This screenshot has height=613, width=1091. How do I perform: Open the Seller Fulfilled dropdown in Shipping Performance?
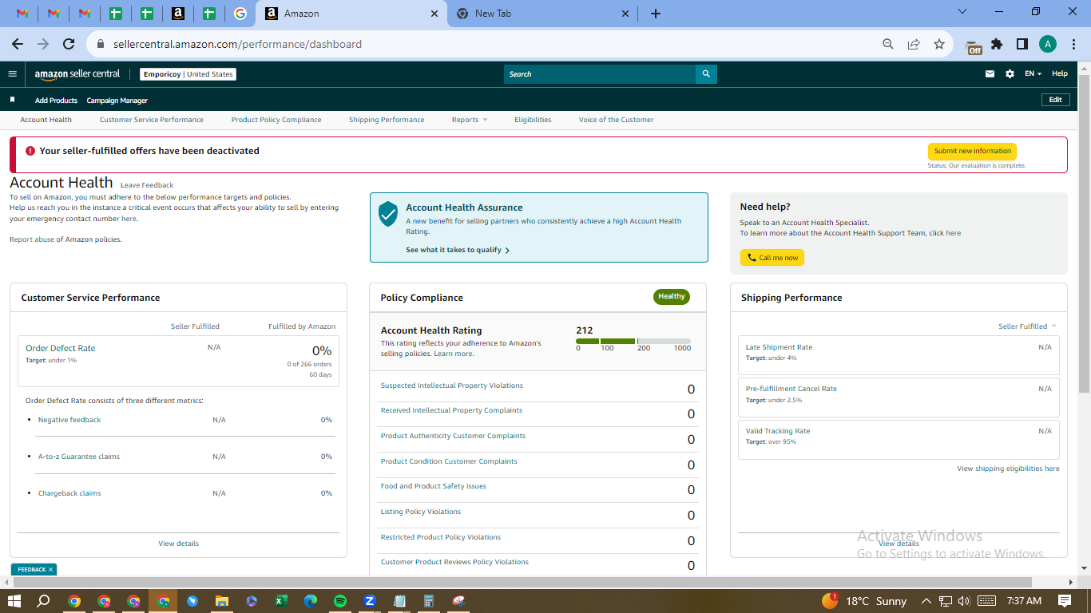pyautogui.click(x=1027, y=326)
